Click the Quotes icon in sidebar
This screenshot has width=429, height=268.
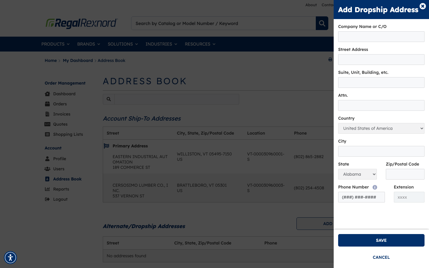[x=47, y=124]
